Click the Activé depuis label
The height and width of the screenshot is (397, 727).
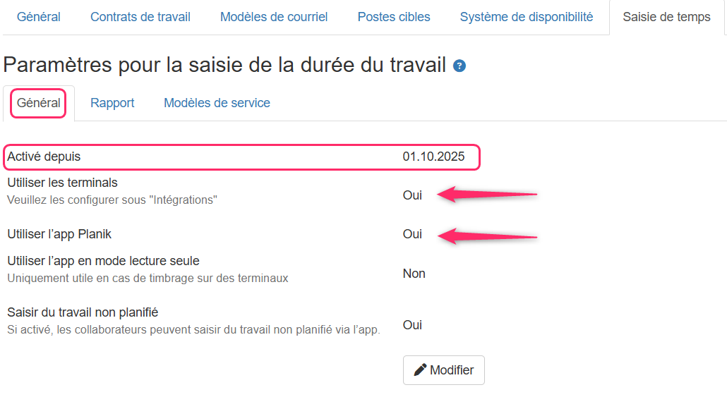(x=44, y=157)
